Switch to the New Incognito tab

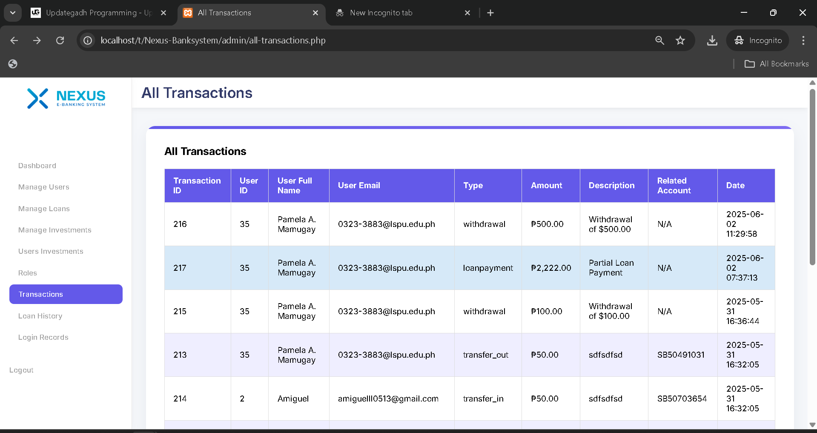pyautogui.click(x=381, y=13)
